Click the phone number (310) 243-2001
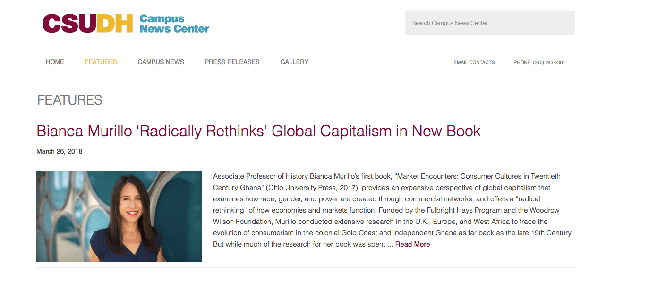 click(539, 62)
